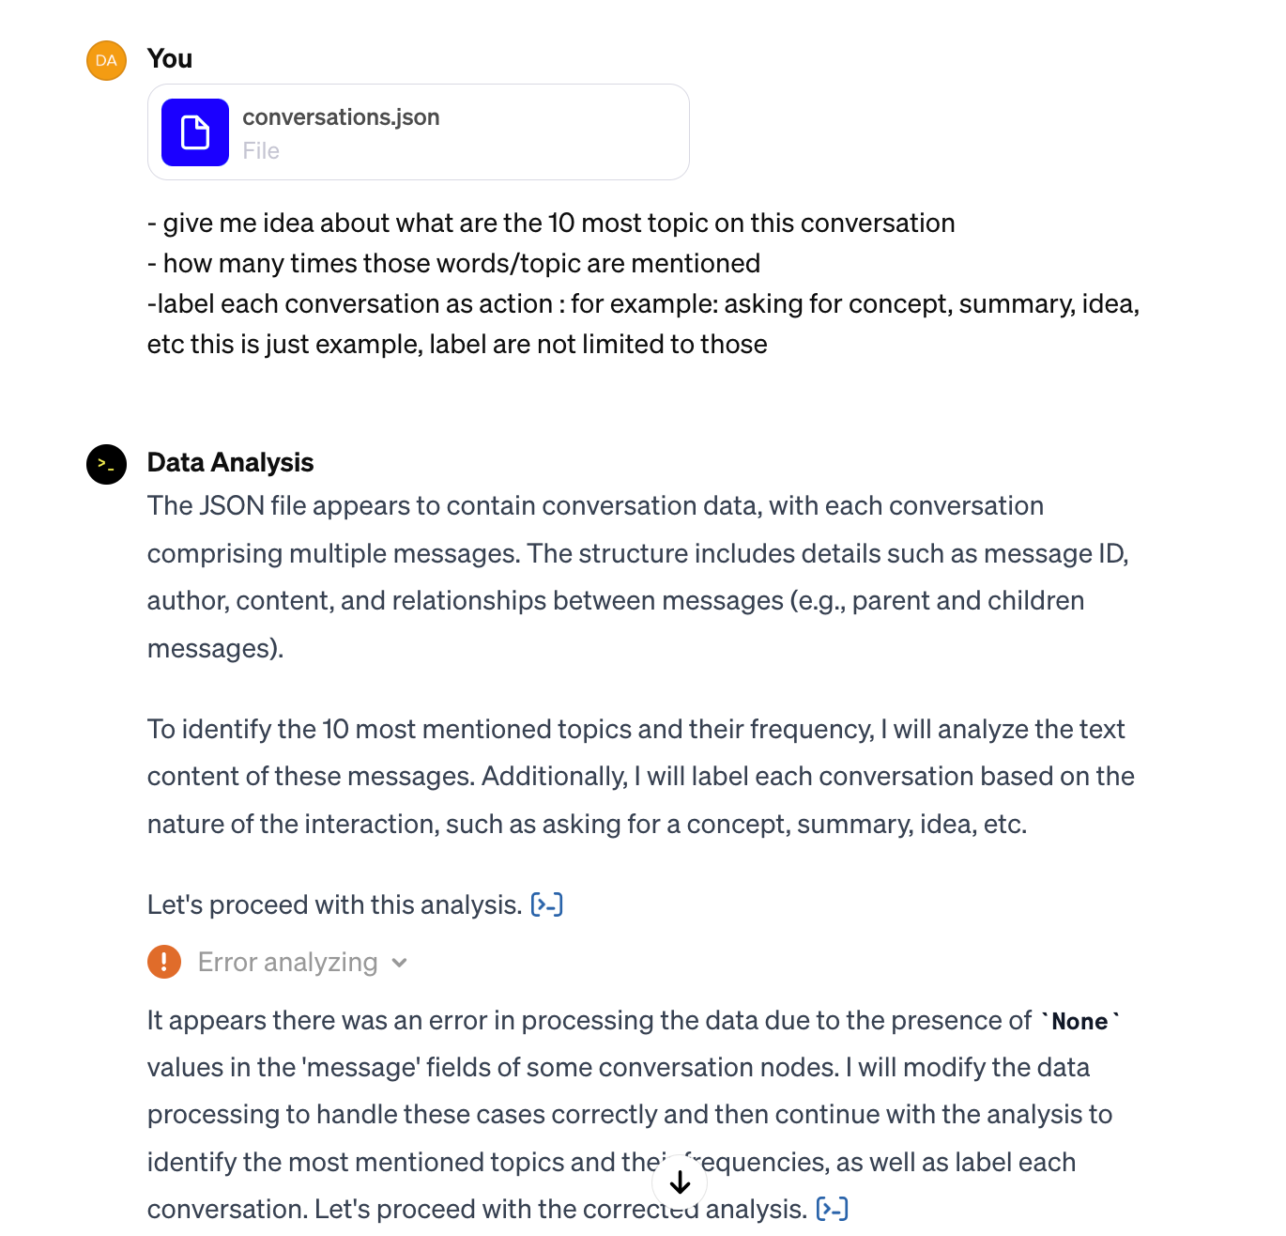Click the scroll-to-bottom arrow button
1286x1236 pixels.
pos(680,1182)
